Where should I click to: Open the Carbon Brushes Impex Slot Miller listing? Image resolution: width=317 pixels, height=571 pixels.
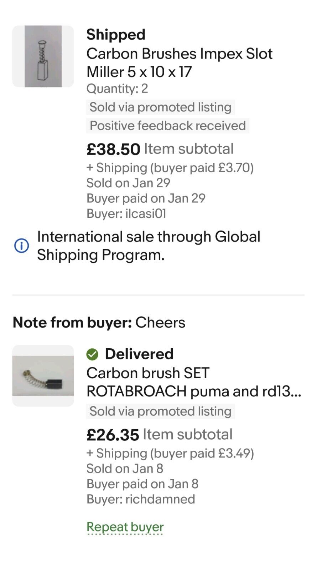179,63
